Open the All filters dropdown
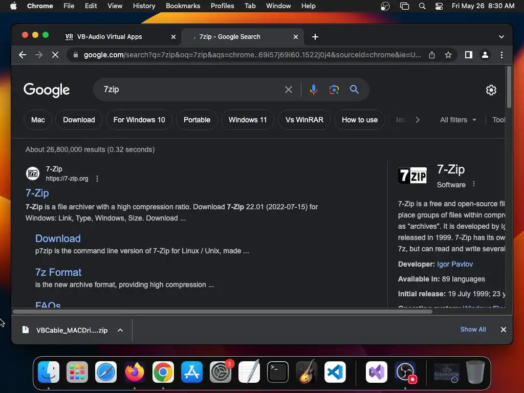Screen dimensions: 524x393 tap(458, 120)
